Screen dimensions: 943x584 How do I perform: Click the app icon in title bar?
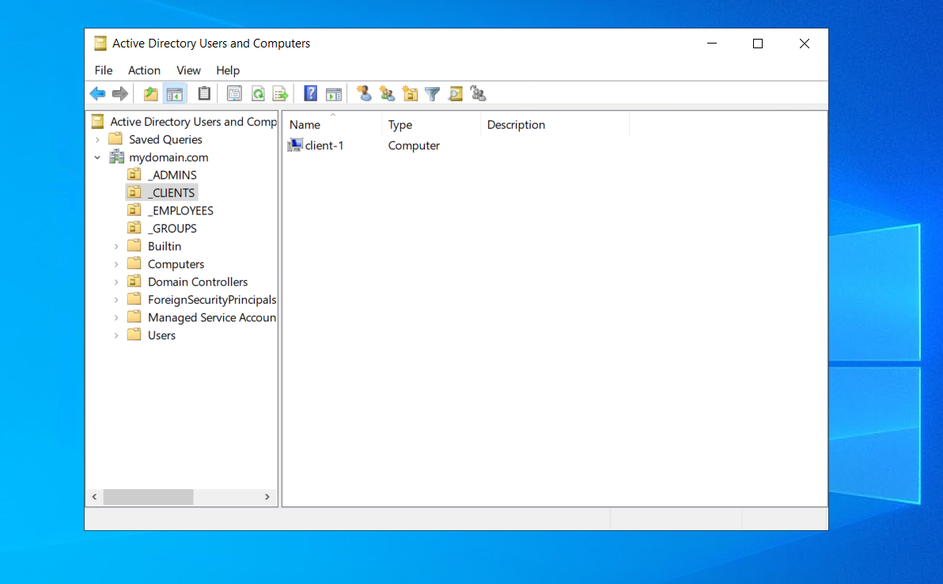100,44
